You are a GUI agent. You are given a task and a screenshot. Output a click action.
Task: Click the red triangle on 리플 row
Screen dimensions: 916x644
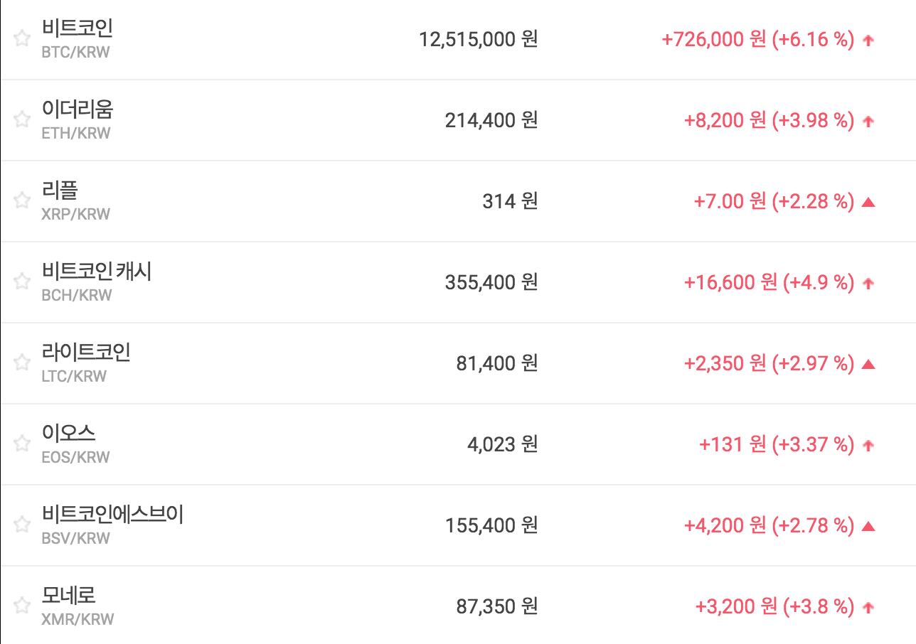click(x=868, y=203)
